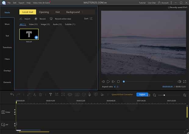Open the Export menu in menu bar
Viewport: 189px width, 134px height.
pyautogui.click(x=21, y=3)
